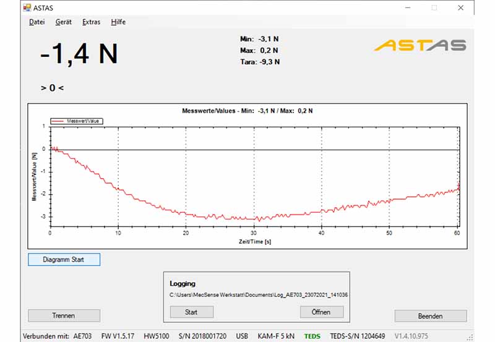This screenshot has width=495, height=342.
Task: Open the Gerät menu
Action: (x=63, y=22)
